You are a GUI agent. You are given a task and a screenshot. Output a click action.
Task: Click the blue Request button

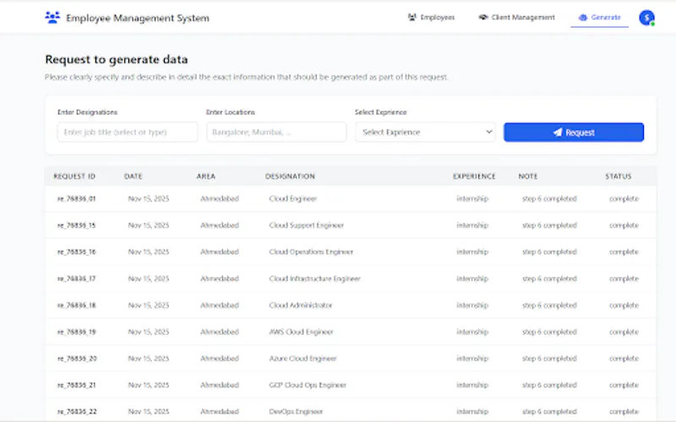[x=574, y=133]
